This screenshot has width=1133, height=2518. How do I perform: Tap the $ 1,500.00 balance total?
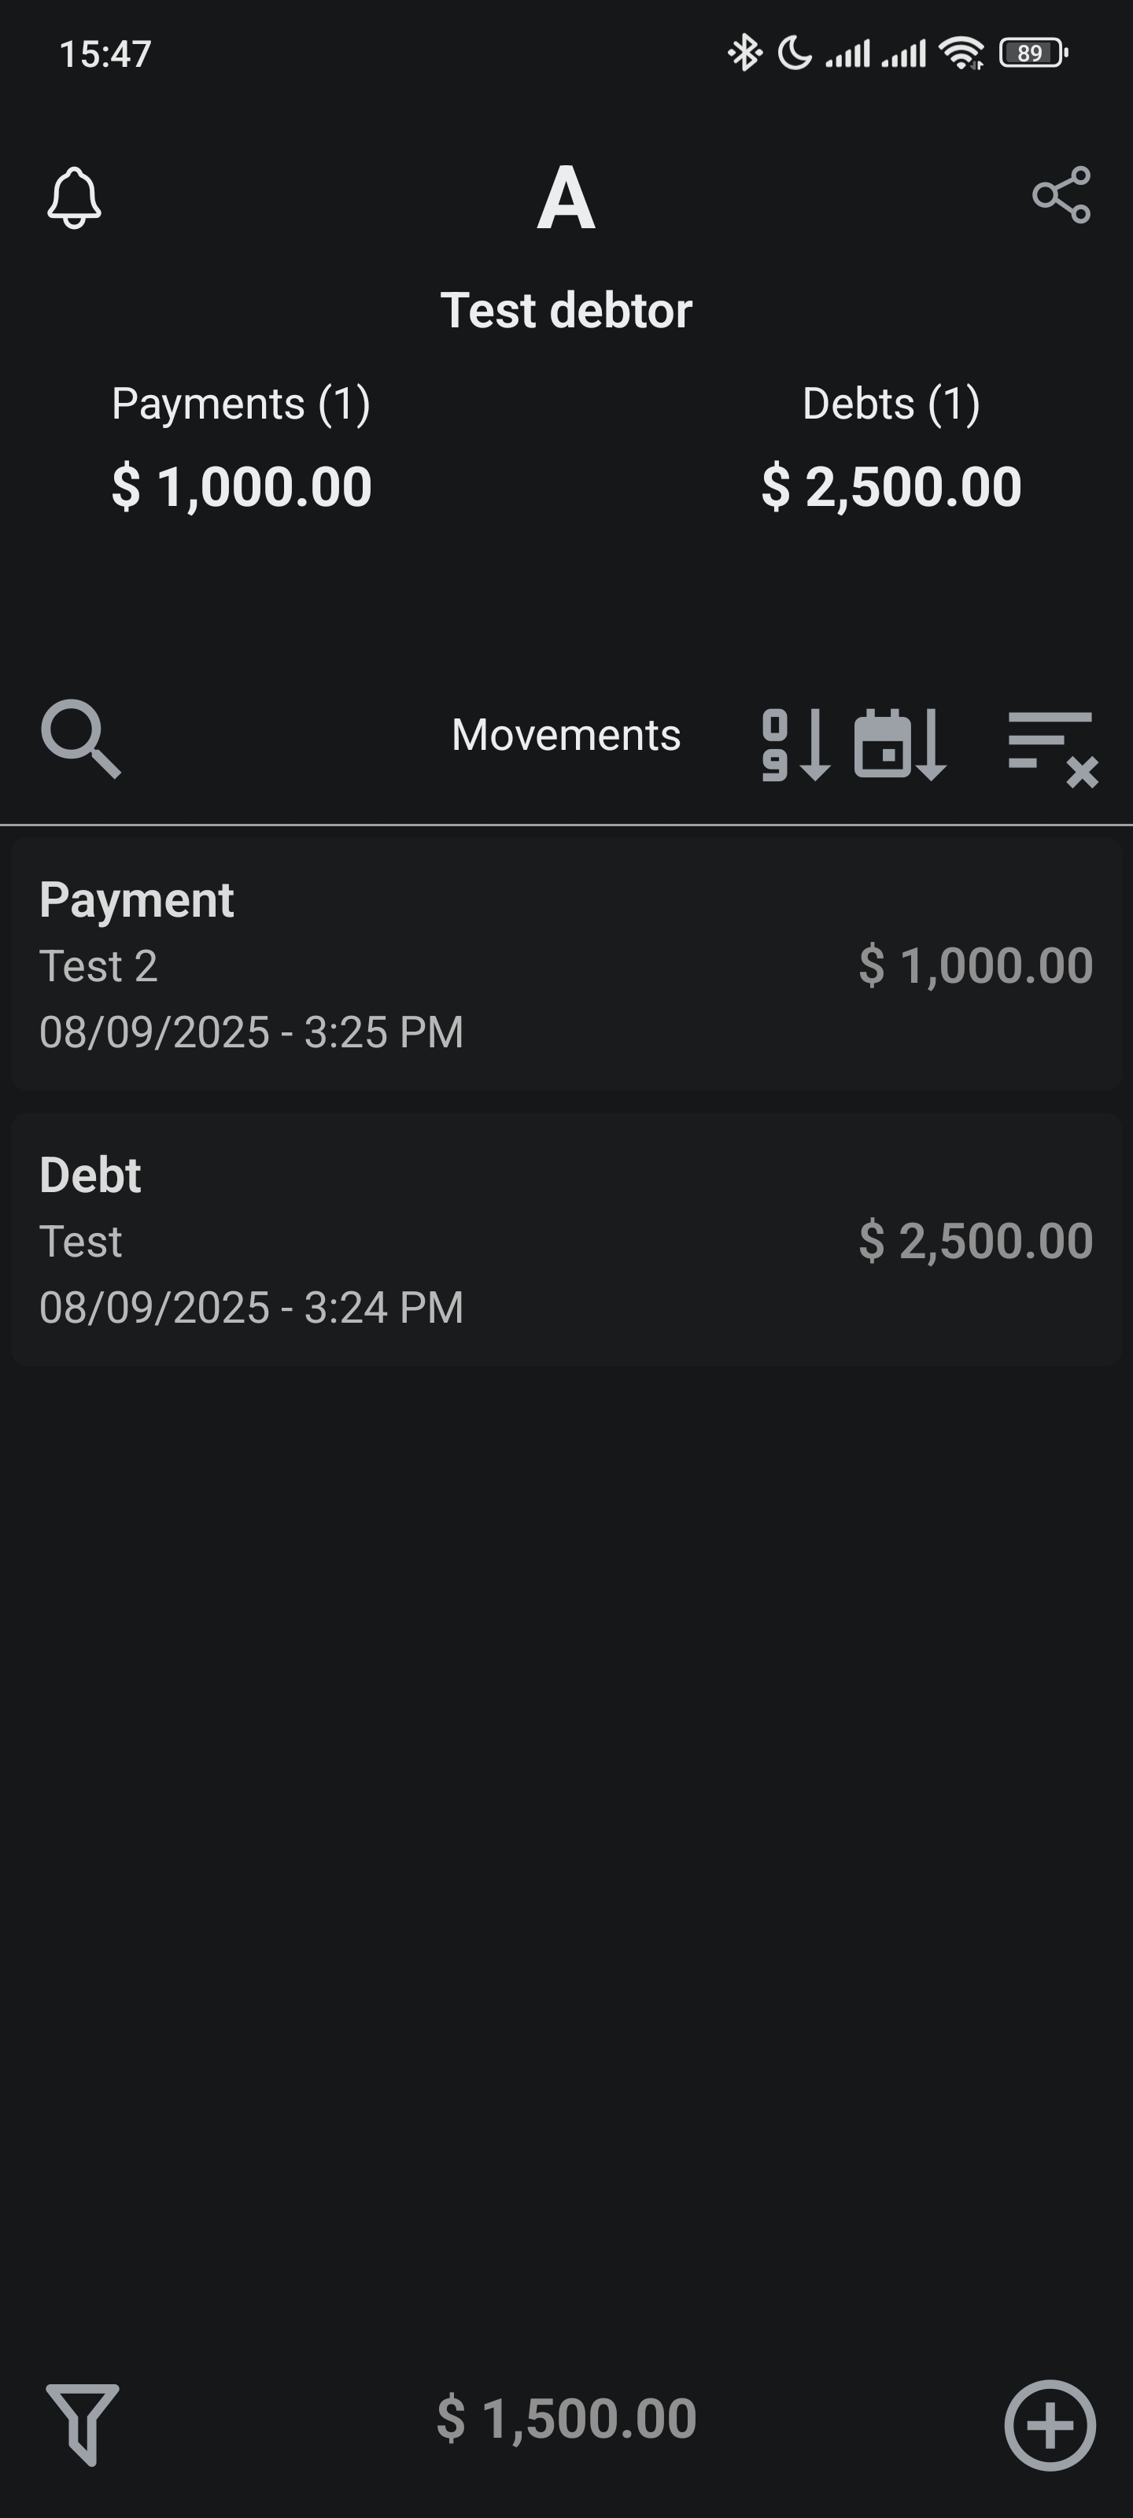point(566,2418)
